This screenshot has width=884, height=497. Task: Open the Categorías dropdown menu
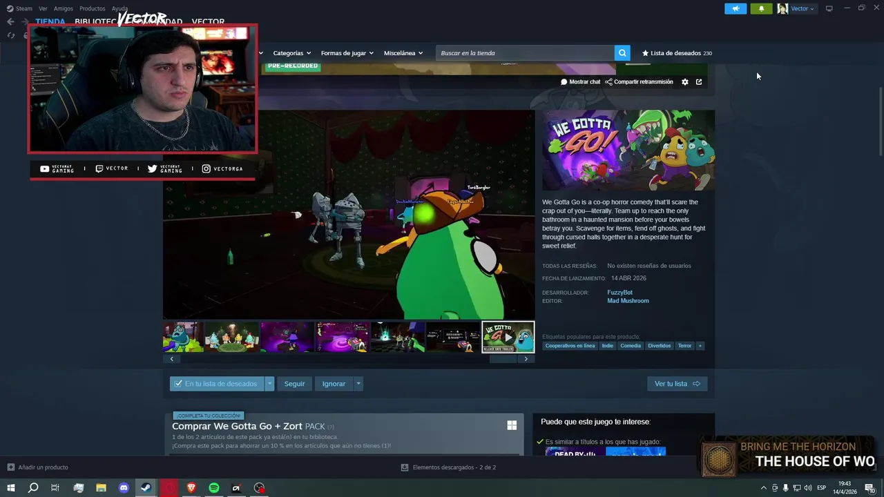click(x=291, y=53)
